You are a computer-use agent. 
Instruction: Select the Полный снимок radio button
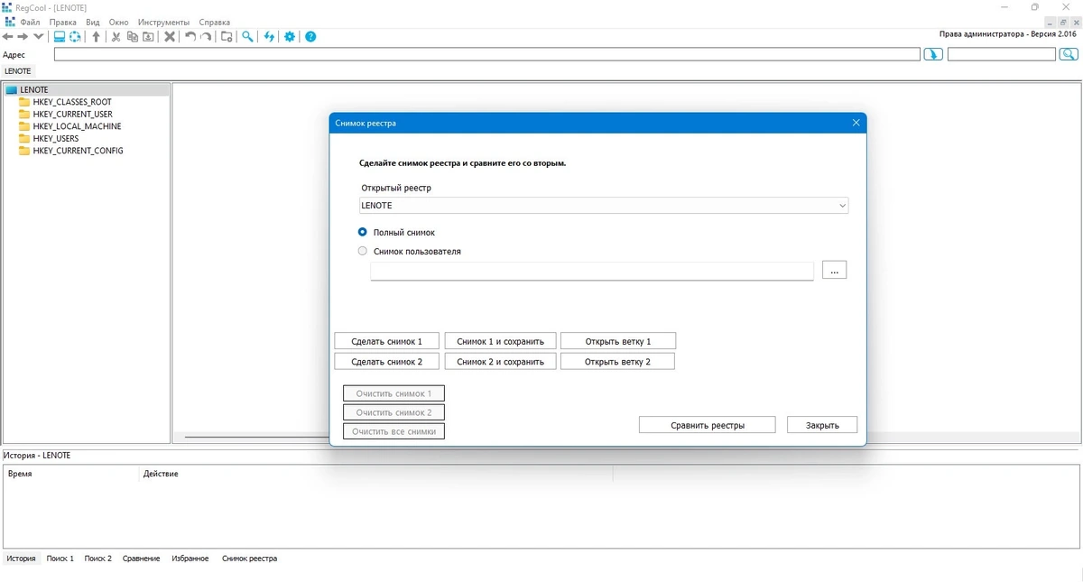coord(363,232)
